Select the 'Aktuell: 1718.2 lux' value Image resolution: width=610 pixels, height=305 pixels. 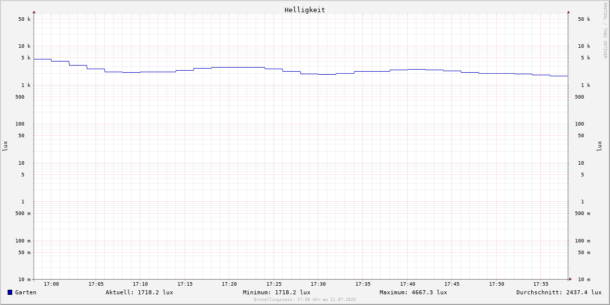(x=139, y=292)
